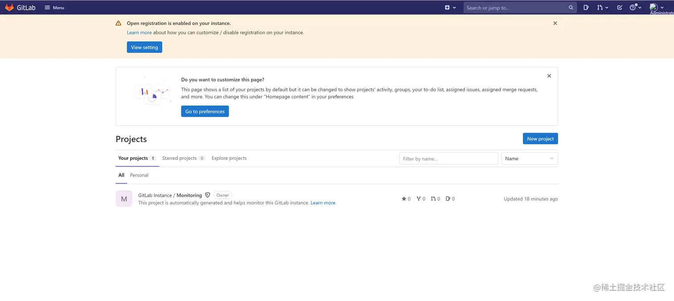Screen dimensions: 674x301
Task: Open the Menu hamburger button
Action: (x=54, y=8)
